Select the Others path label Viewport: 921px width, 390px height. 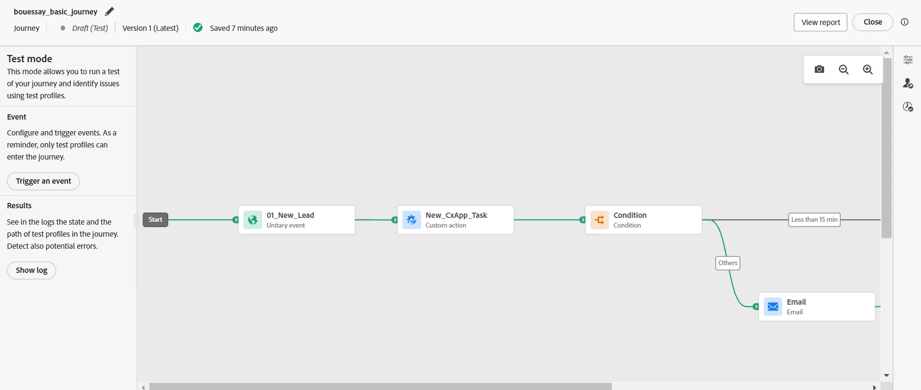[728, 263]
